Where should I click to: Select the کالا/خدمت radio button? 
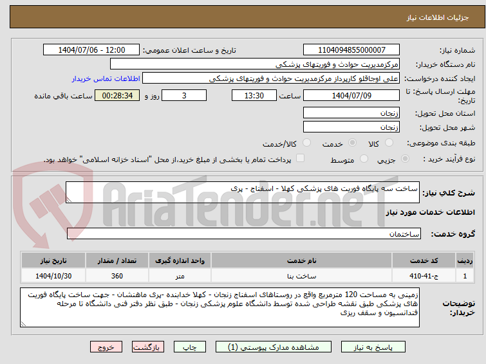pos(306,143)
